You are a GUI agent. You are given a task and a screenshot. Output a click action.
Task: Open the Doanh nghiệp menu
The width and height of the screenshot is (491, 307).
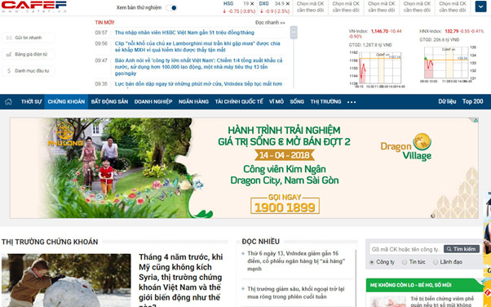coord(153,101)
